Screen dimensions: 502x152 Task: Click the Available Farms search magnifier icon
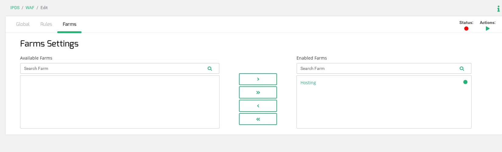coord(210,69)
